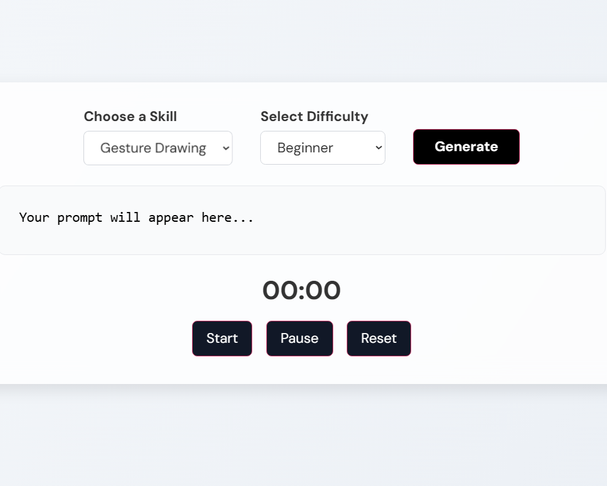The image size is (607, 486).
Task: Click the blank card area right of Generate
Action: click(563, 147)
